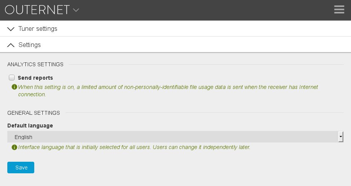Click the info icon below Default language
The image size is (351, 186).
tap(14, 147)
